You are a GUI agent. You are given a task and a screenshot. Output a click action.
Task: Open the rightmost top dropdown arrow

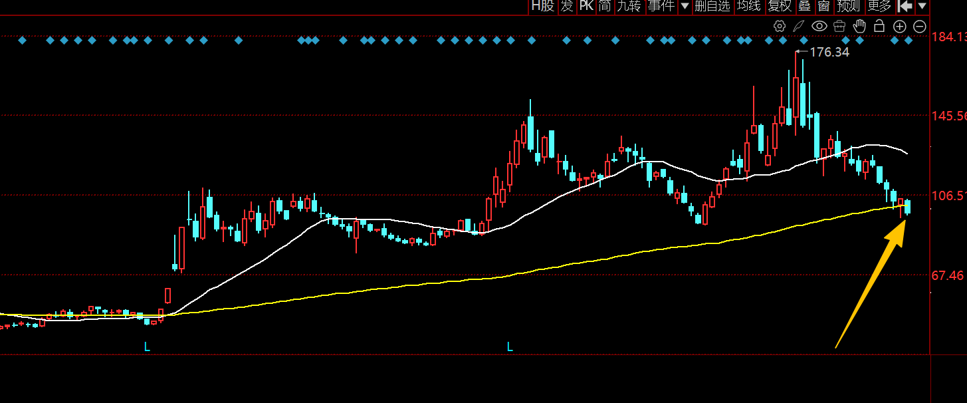(922, 6)
